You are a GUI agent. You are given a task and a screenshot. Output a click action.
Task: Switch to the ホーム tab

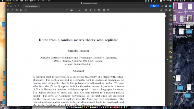coord(9,6)
